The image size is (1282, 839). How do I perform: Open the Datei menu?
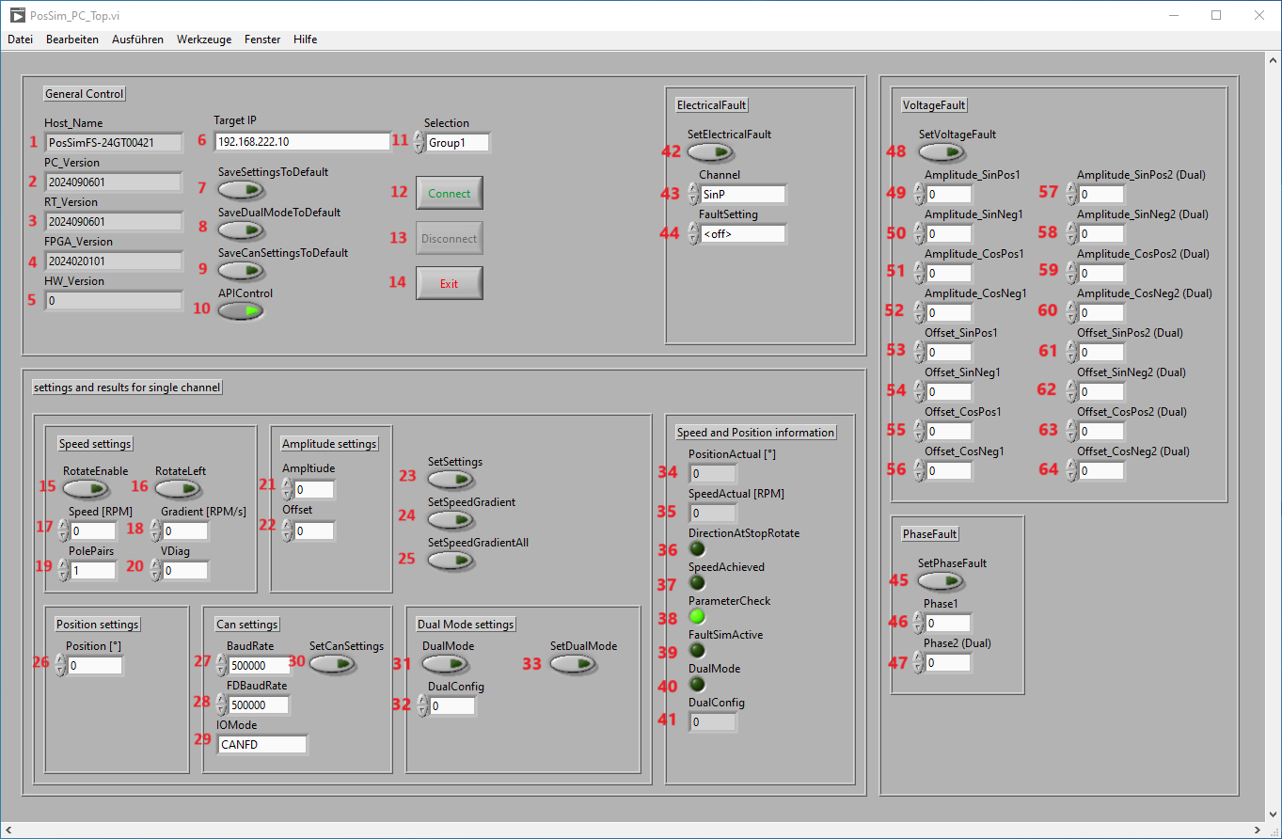[x=20, y=40]
